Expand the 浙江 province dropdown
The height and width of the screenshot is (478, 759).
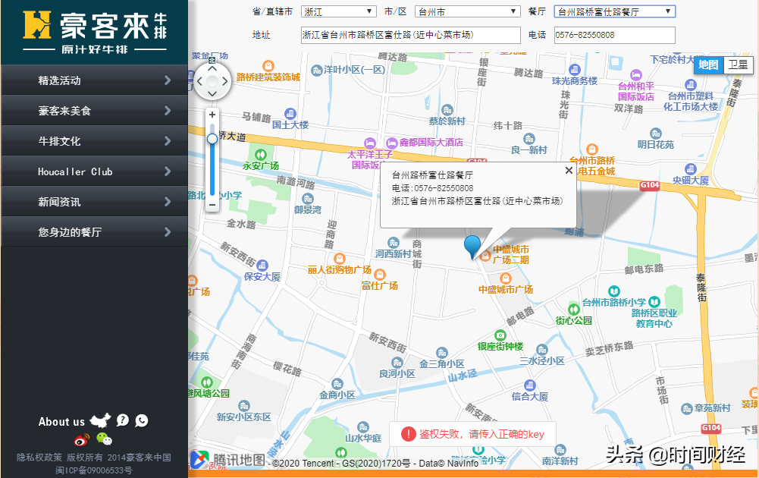[338, 11]
